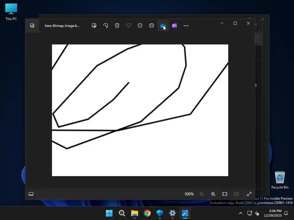Open the file info panel icon
This screenshot has width=294, height=220.
[140, 25]
